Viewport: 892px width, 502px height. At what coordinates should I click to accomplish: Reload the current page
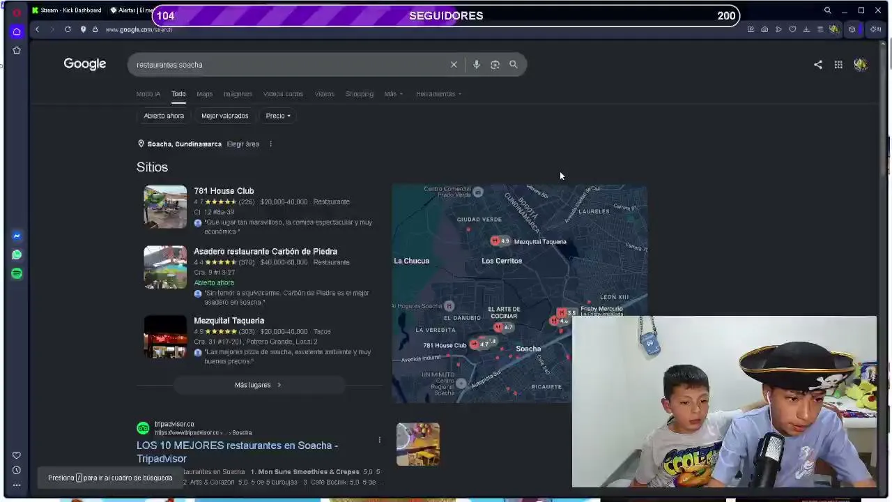(x=68, y=29)
